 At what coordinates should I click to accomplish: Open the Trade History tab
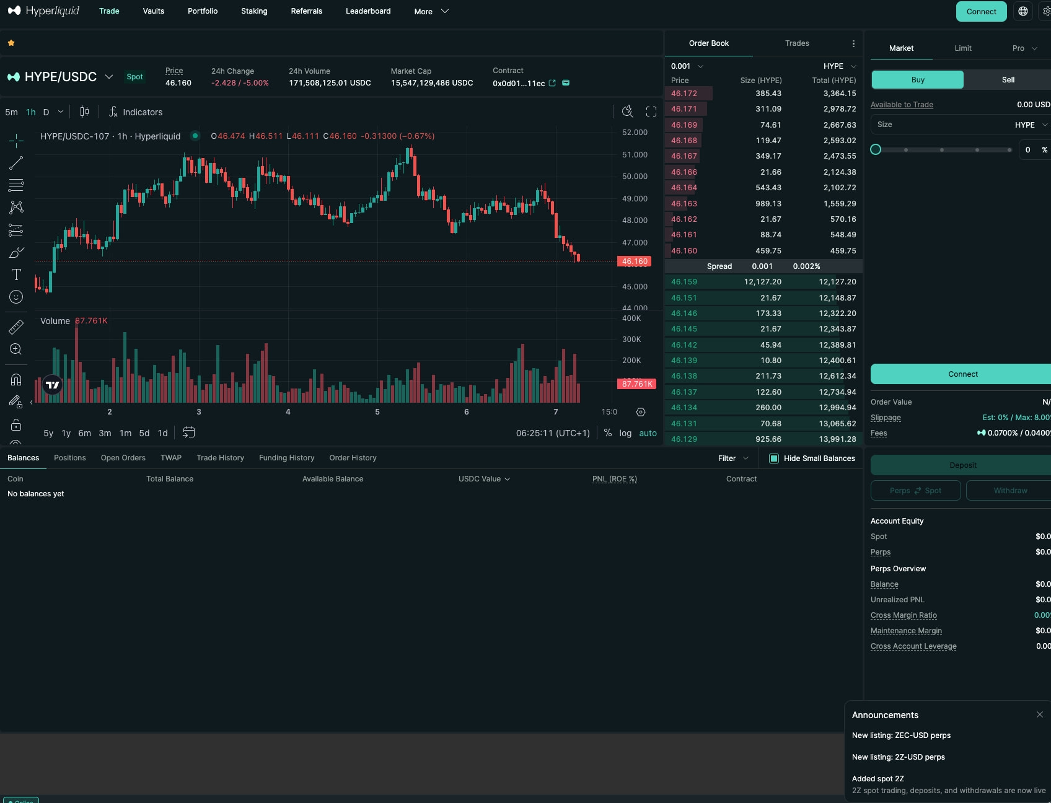[x=220, y=457]
